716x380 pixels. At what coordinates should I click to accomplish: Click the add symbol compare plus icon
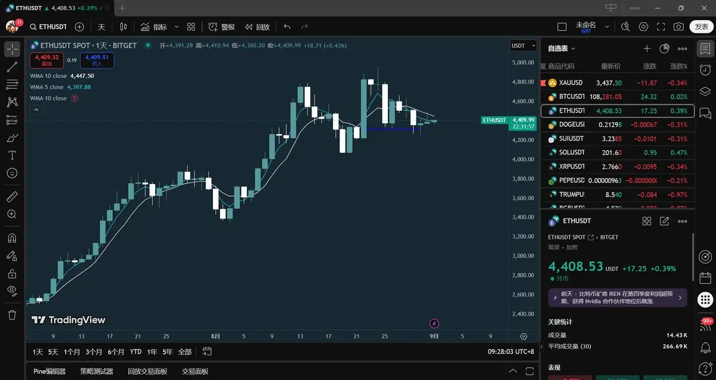79,27
